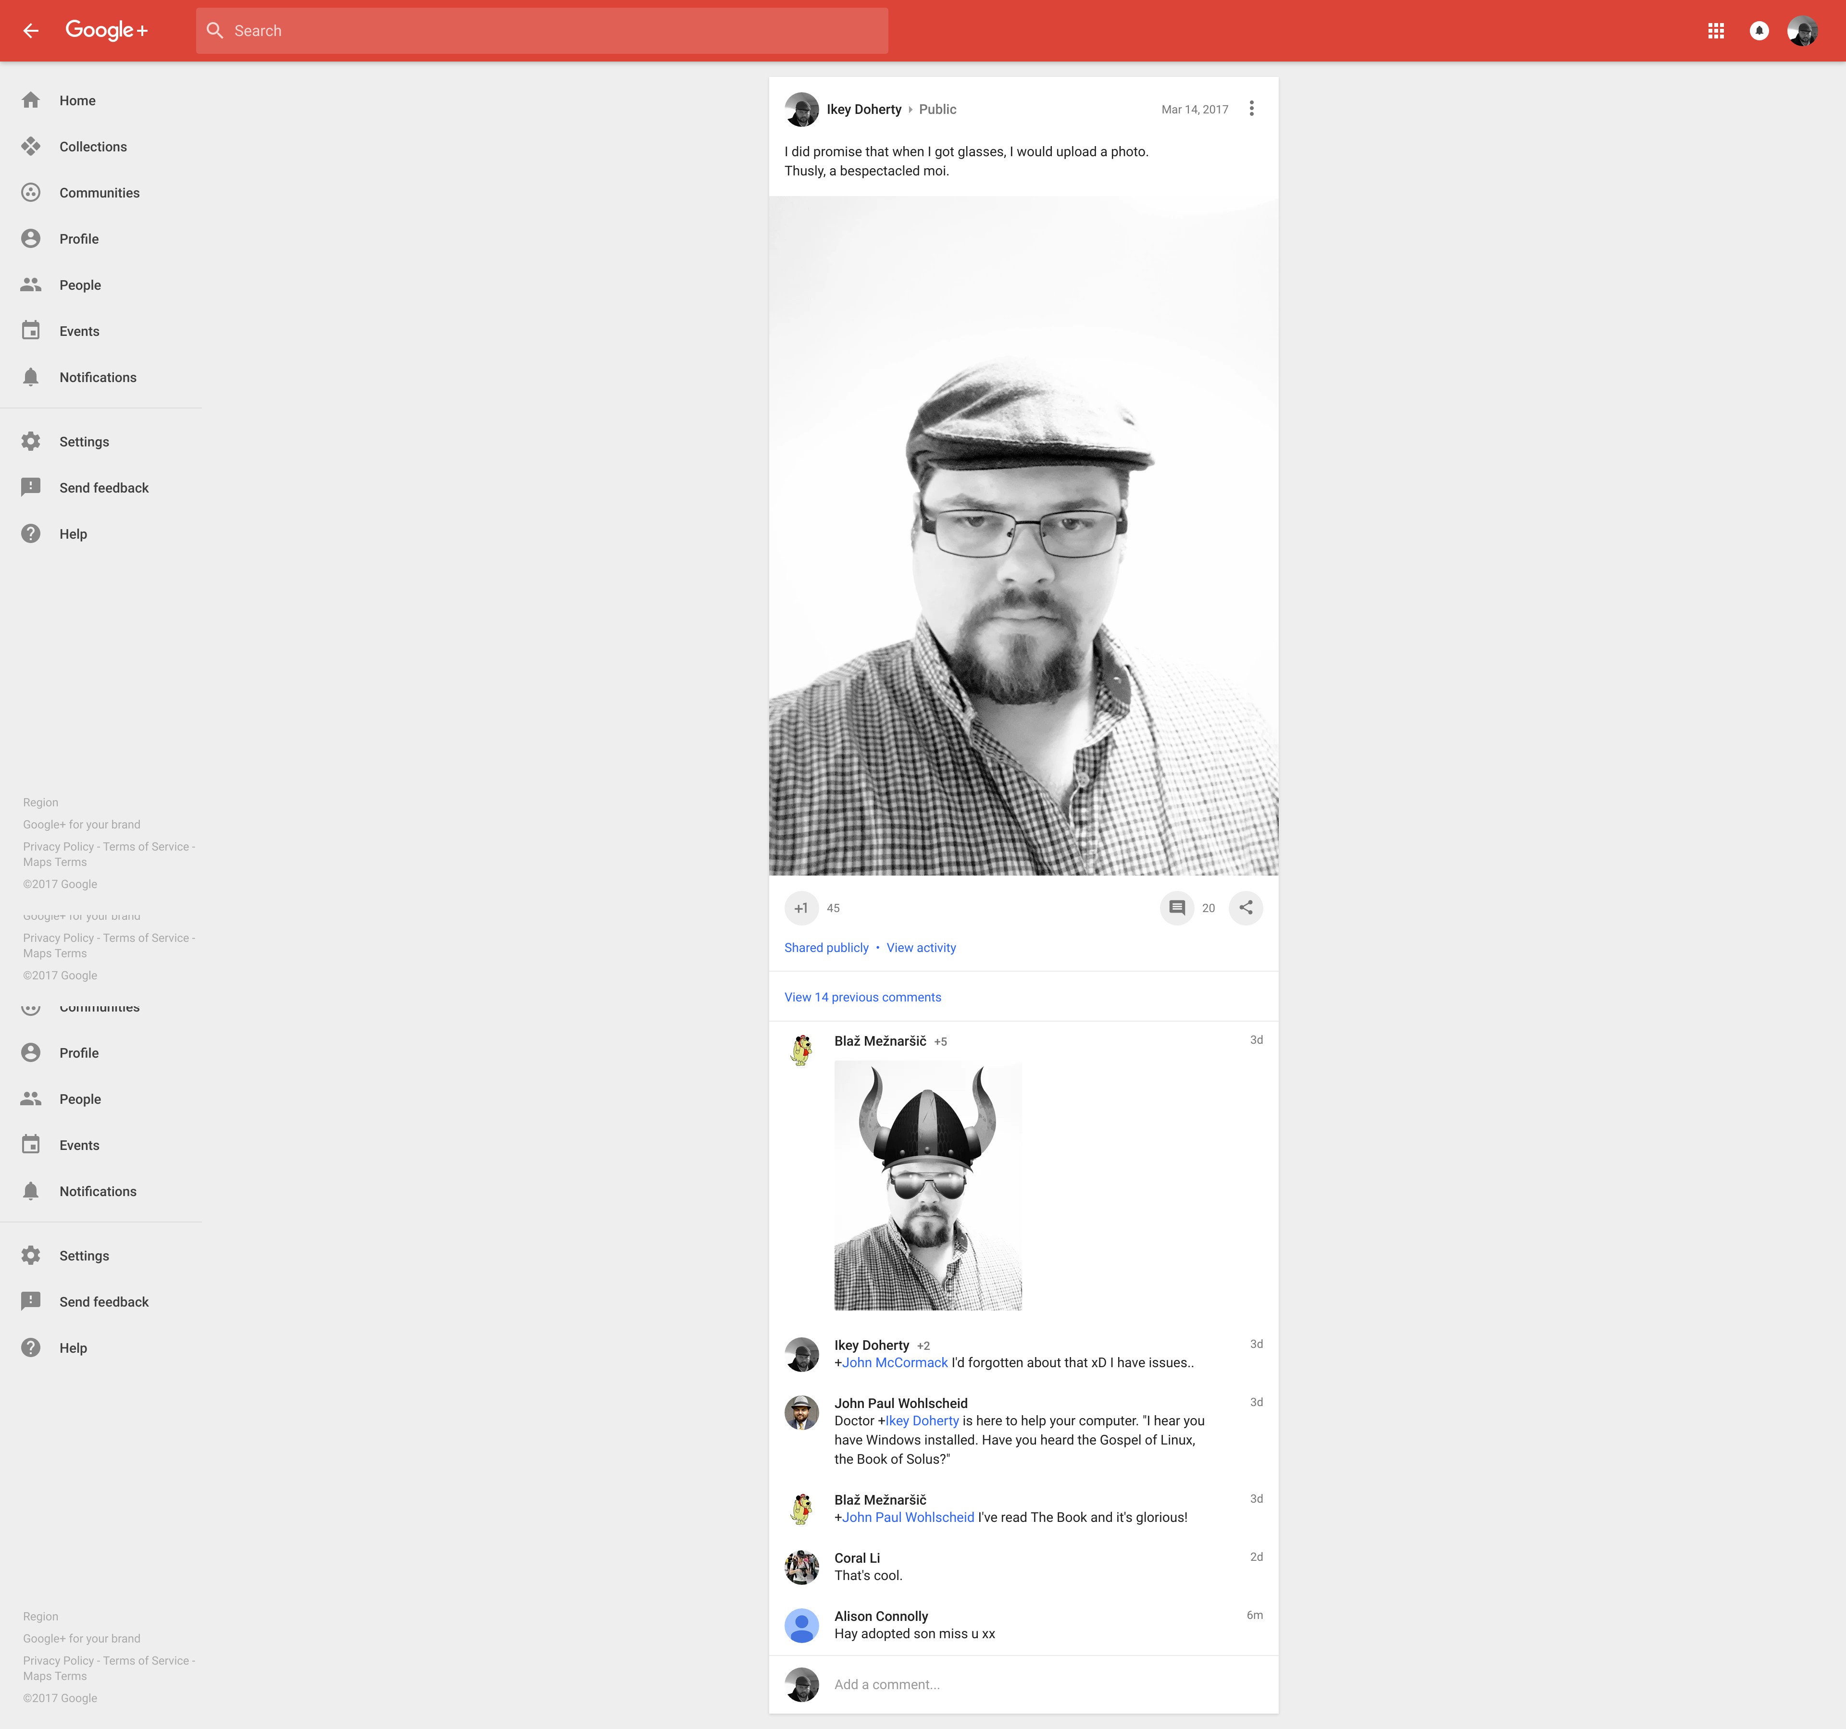The height and width of the screenshot is (1729, 1846).
Task: Click the Public visibility label
Action: coord(938,110)
